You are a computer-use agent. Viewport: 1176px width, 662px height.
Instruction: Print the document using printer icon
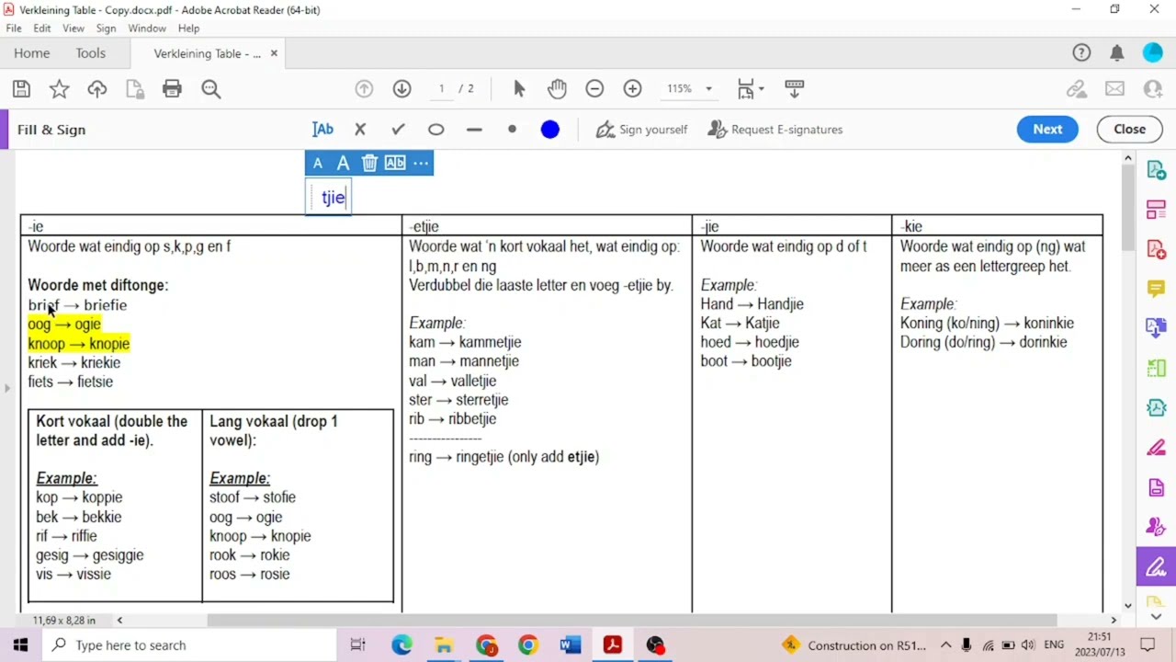pyautogui.click(x=172, y=89)
